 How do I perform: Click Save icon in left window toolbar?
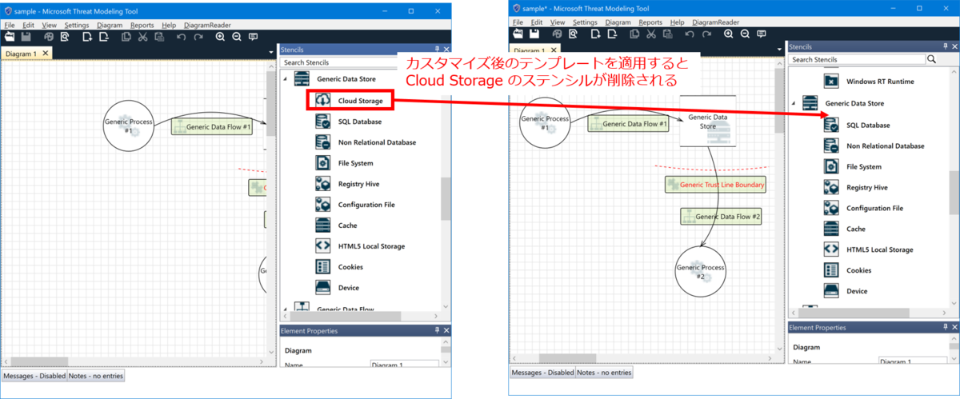26,36
